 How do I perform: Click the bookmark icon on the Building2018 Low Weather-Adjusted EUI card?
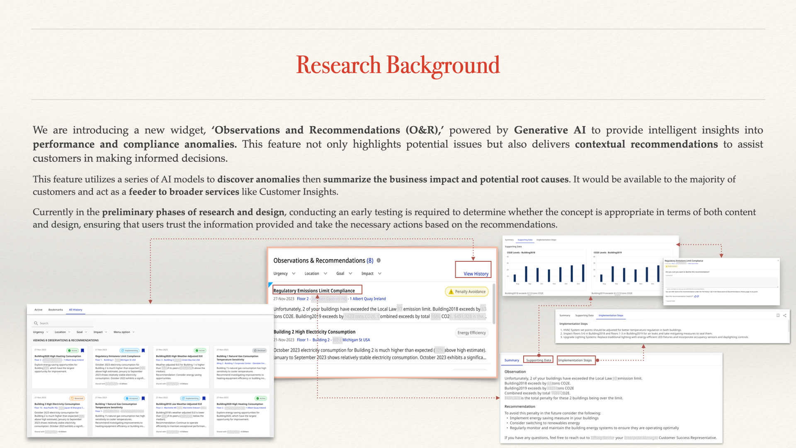pos(204,398)
